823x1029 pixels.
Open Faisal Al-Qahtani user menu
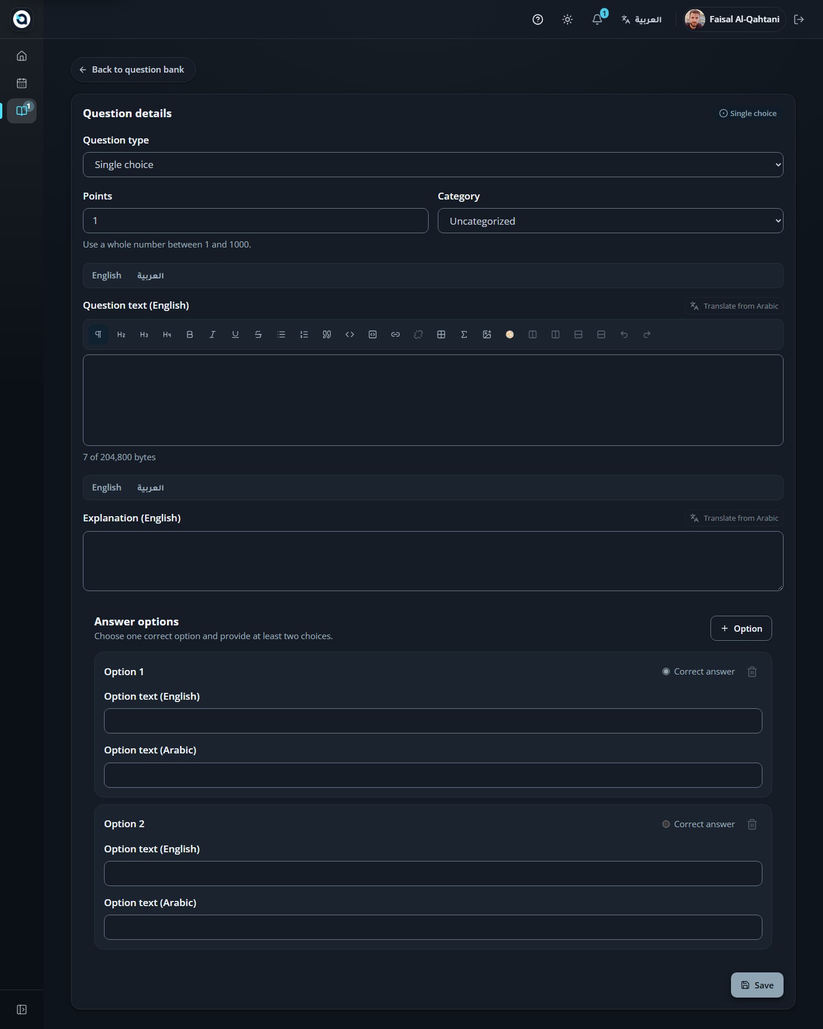734,19
